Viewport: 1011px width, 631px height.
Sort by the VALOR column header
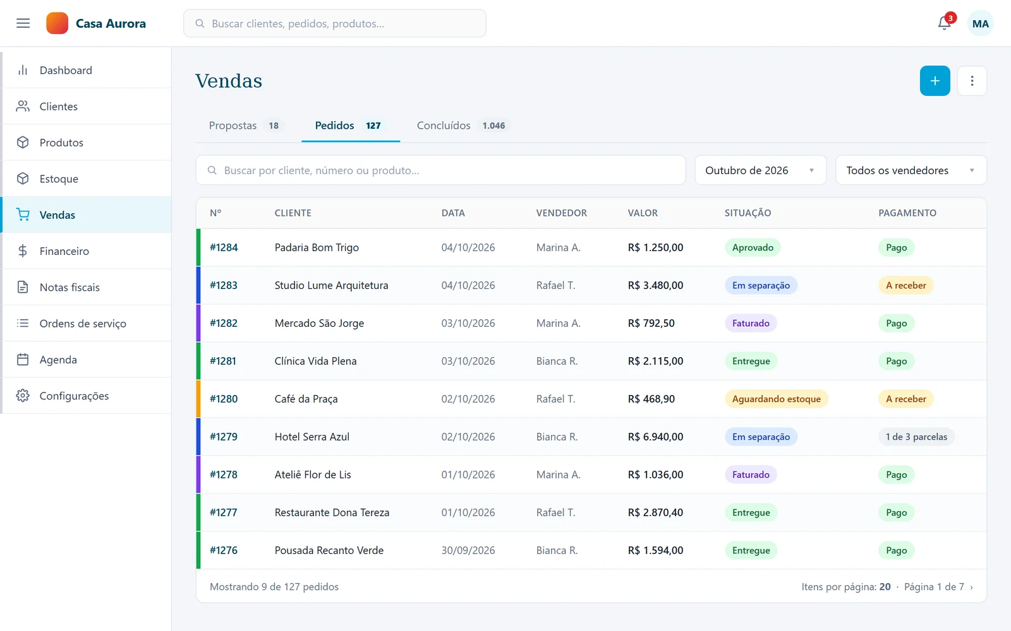point(643,213)
